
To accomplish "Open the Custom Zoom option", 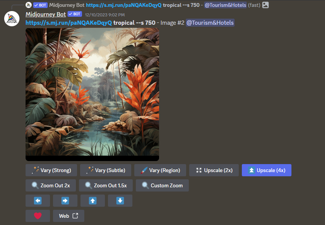I will (162, 185).
